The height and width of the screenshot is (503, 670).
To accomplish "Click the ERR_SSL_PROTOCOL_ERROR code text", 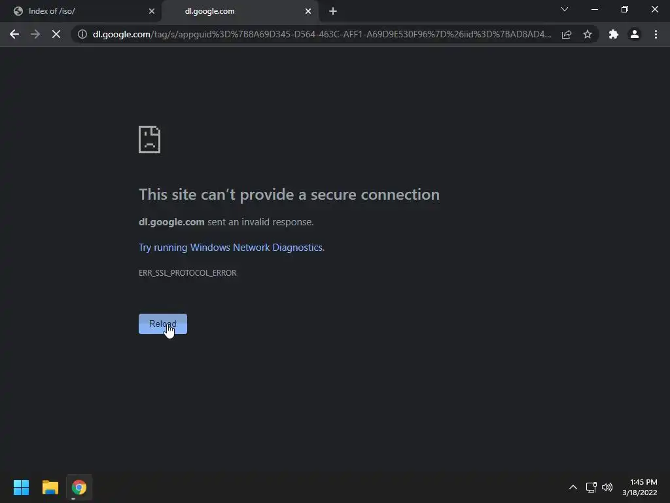I will coord(187,273).
